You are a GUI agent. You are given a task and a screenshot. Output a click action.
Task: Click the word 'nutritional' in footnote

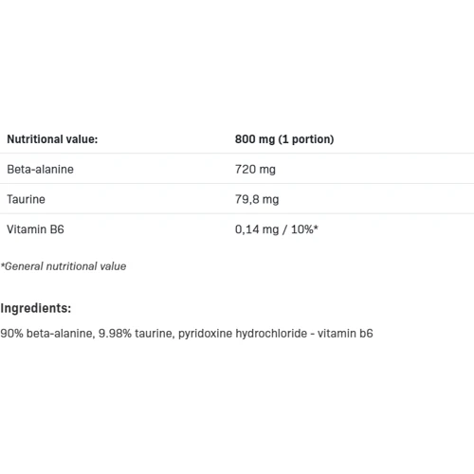point(71,266)
